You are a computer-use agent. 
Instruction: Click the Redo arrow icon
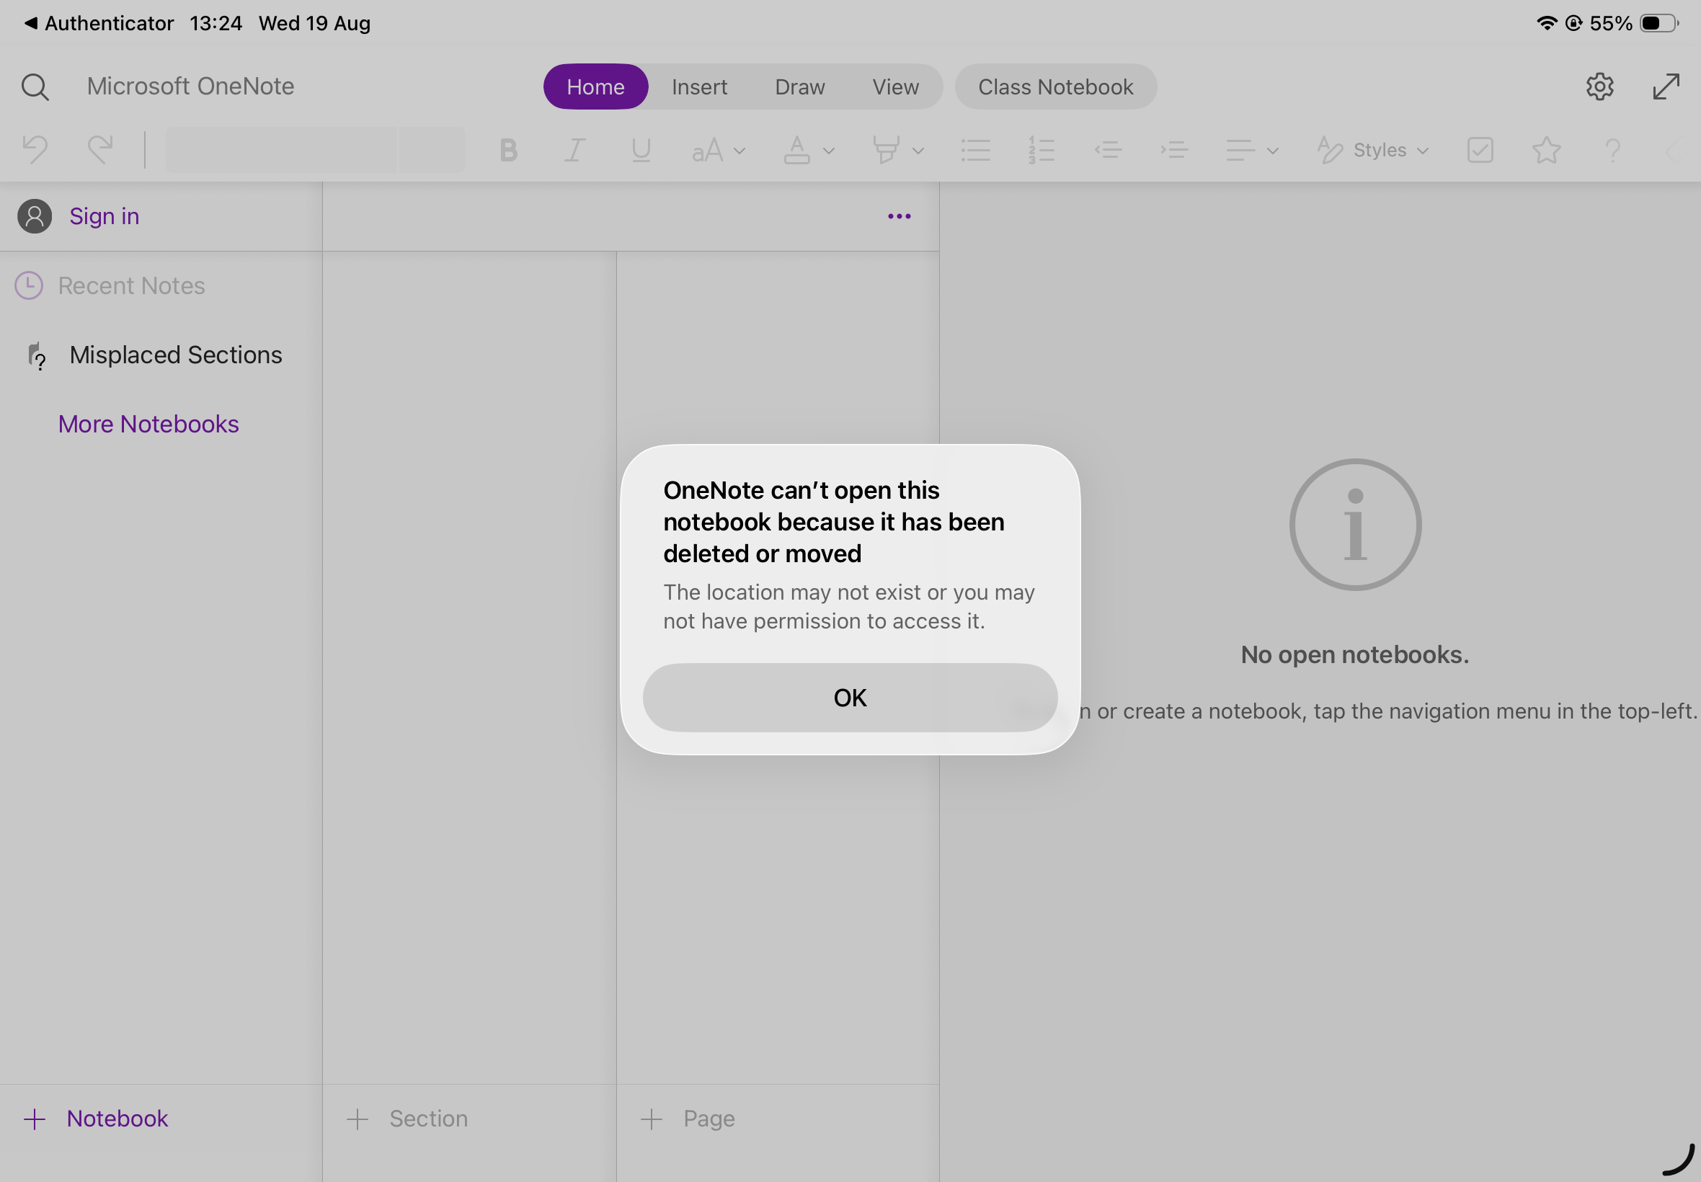[x=100, y=150]
